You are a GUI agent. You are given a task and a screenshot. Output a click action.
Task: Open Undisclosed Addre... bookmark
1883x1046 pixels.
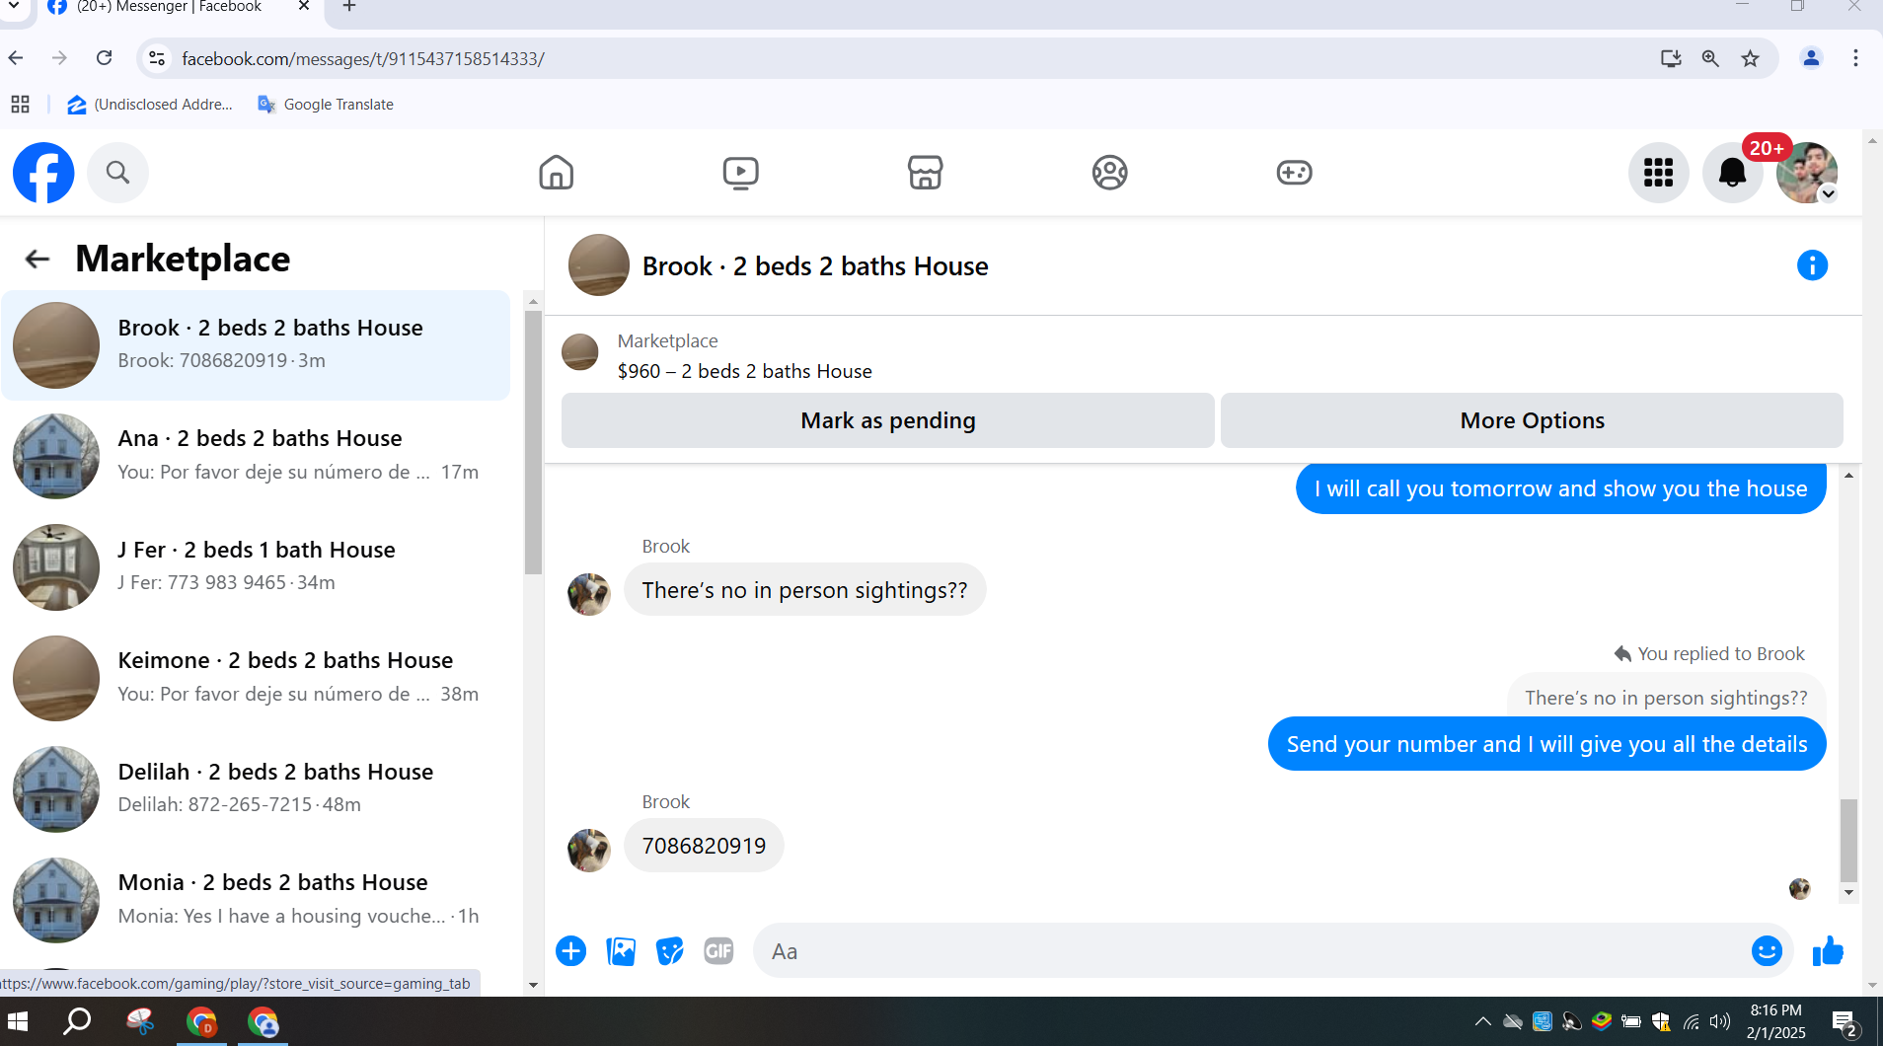click(x=150, y=105)
